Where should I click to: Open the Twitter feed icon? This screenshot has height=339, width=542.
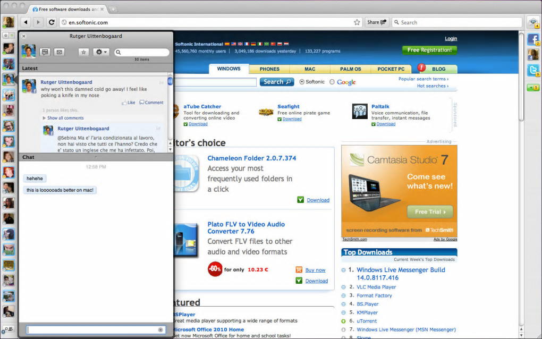pyautogui.click(x=533, y=71)
